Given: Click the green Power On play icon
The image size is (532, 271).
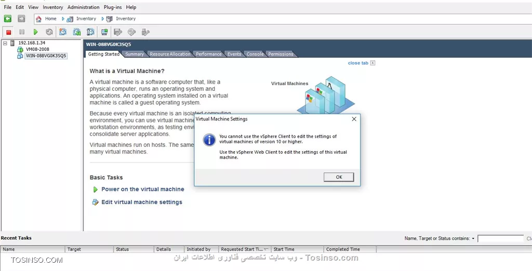Looking at the screenshot, I should 36,32.
